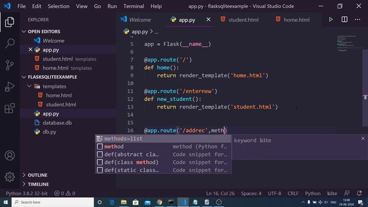Open the View menu
Image resolution: width=368 pixels, height=207 pixels.
point(82,6)
